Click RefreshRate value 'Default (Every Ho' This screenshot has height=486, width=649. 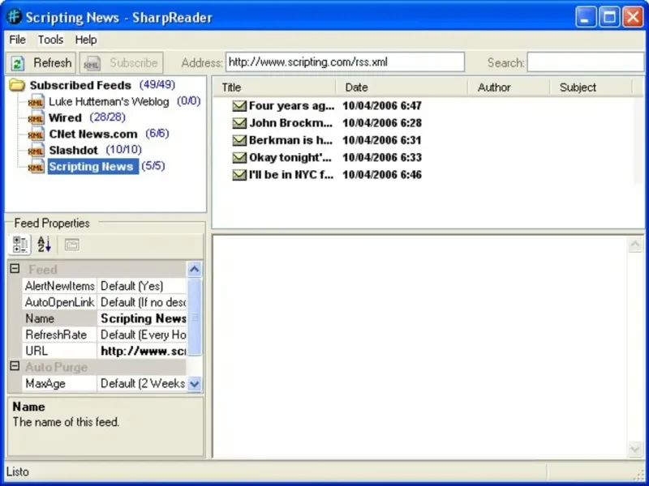[x=144, y=335]
